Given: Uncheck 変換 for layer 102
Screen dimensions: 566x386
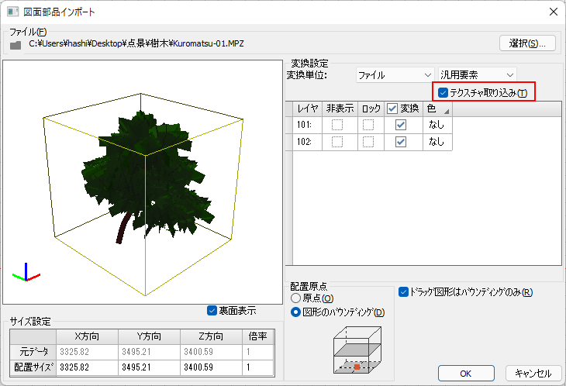Looking at the screenshot, I should tap(401, 141).
